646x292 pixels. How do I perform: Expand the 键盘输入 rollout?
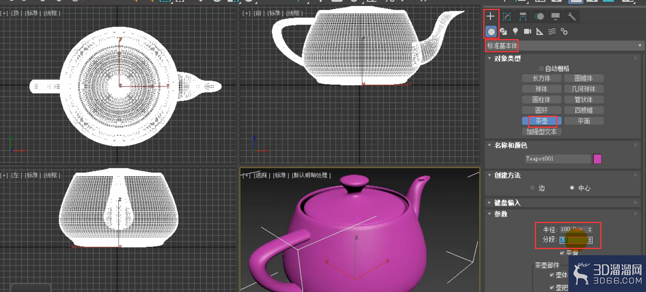coord(490,203)
